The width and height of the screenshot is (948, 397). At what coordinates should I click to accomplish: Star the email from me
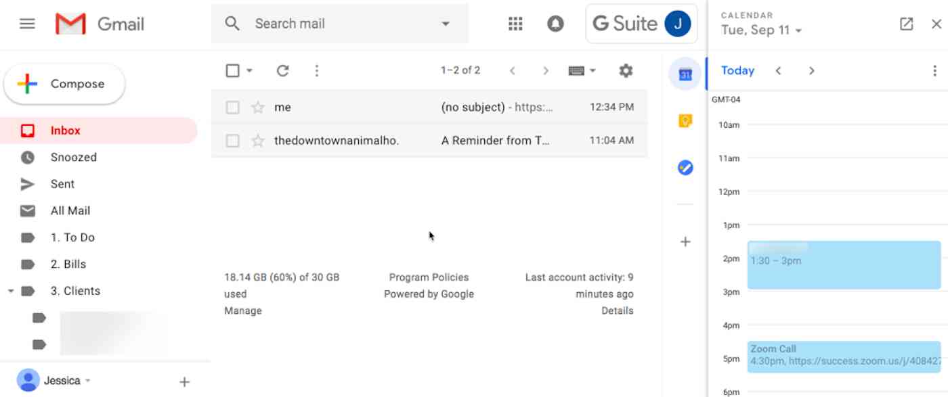257,107
